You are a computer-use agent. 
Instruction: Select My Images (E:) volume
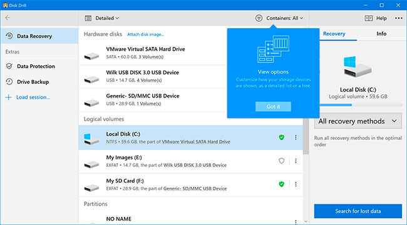[191, 161]
